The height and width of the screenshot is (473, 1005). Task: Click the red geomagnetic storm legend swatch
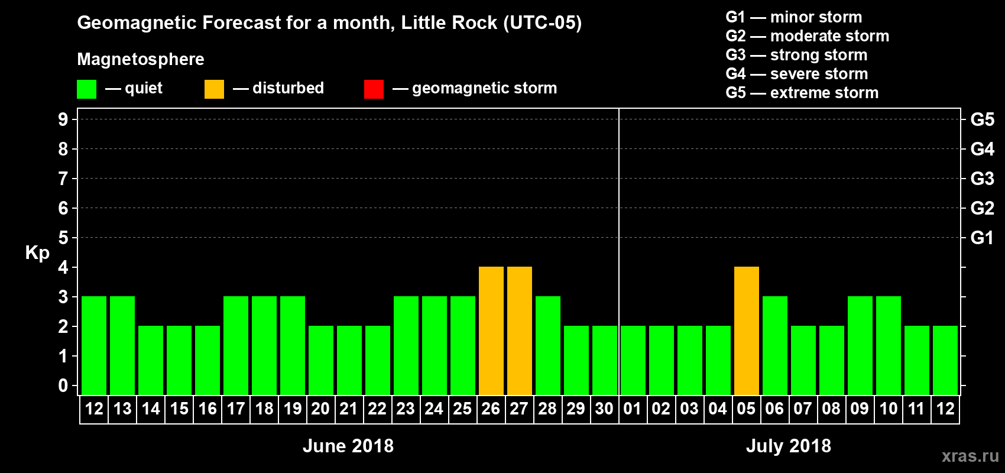click(x=374, y=89)
